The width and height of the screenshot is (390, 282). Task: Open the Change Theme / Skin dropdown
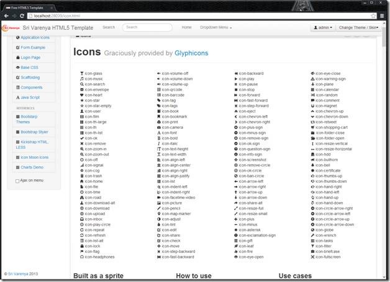pos(358,27)
